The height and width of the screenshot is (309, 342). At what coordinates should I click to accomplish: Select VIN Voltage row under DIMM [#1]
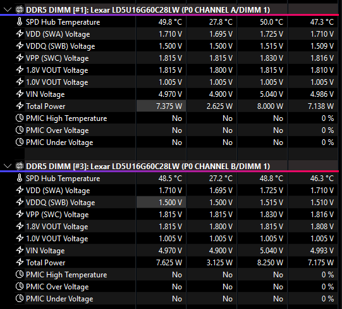tap(176, 94)
